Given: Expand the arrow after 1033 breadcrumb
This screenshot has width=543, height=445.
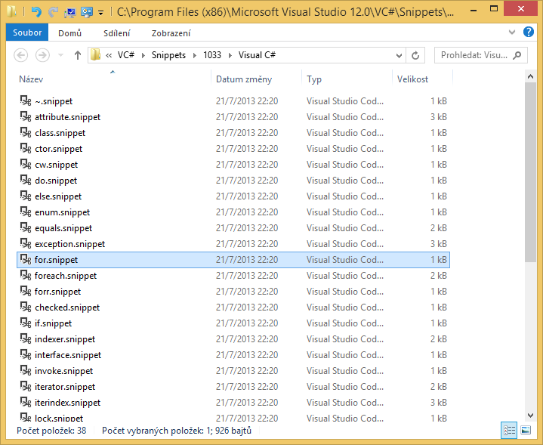Looking at the screenshot, I should click(230, 55).
